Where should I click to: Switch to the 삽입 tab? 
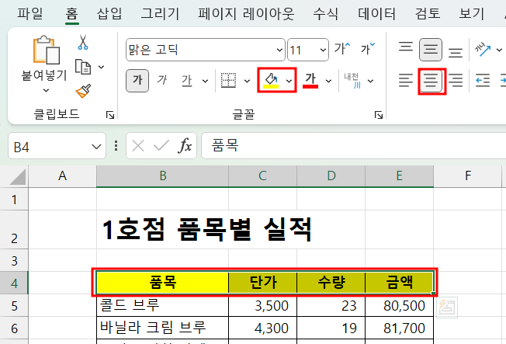pyautogui.click(x=109, y=13)
